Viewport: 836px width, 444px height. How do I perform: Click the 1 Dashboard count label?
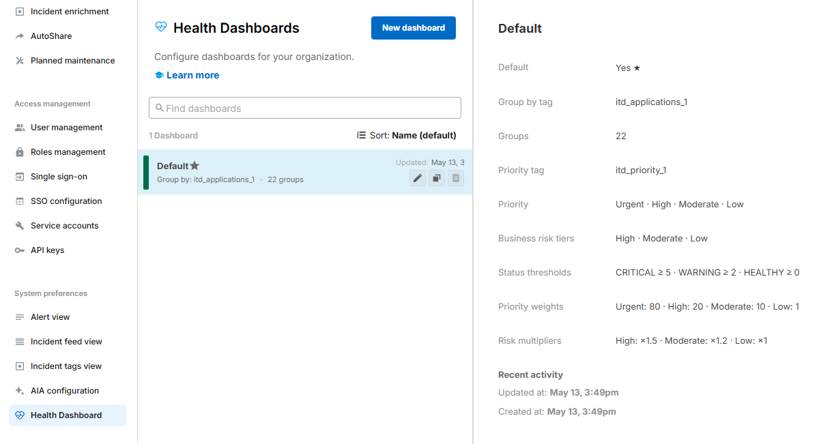(173, 135)
